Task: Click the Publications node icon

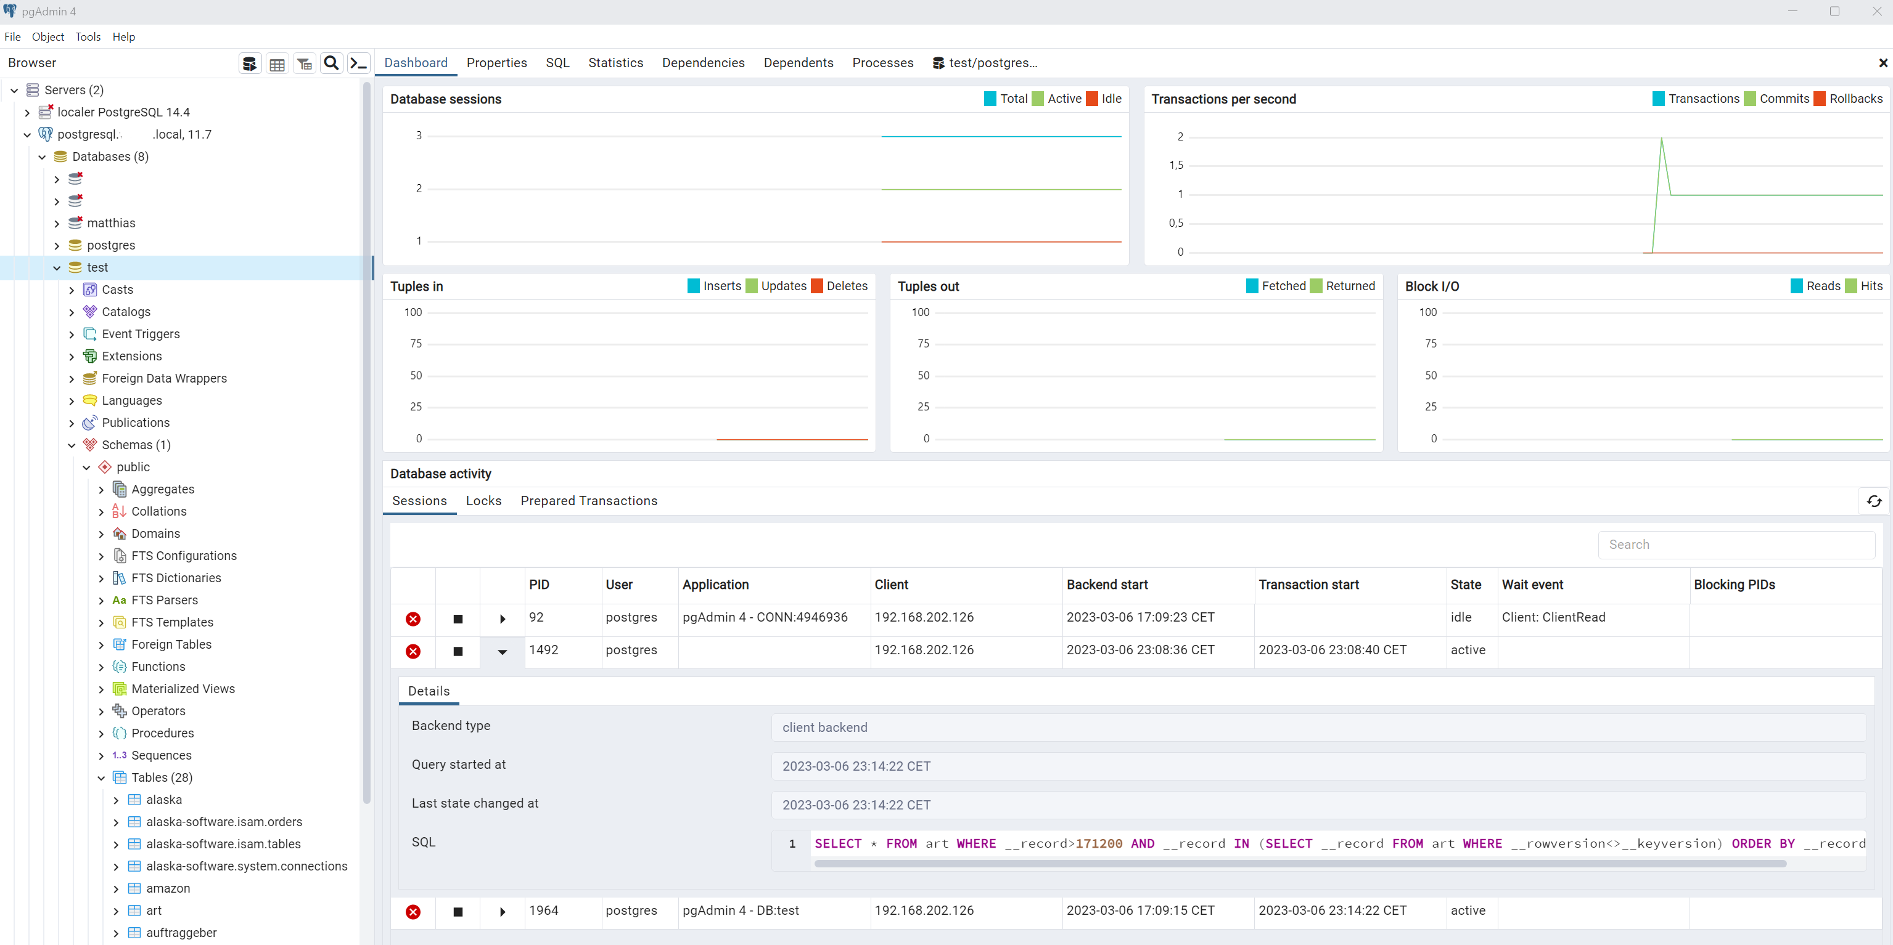Action: click(89, 423)
